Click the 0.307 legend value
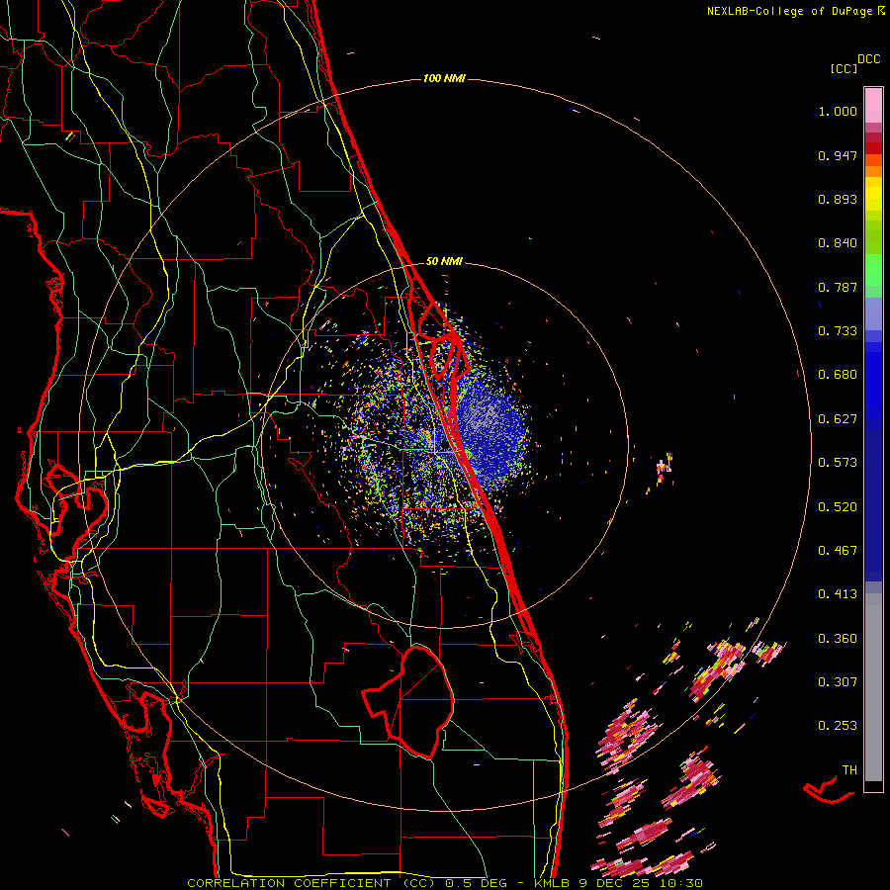890x890 pixels. point(838,682)
